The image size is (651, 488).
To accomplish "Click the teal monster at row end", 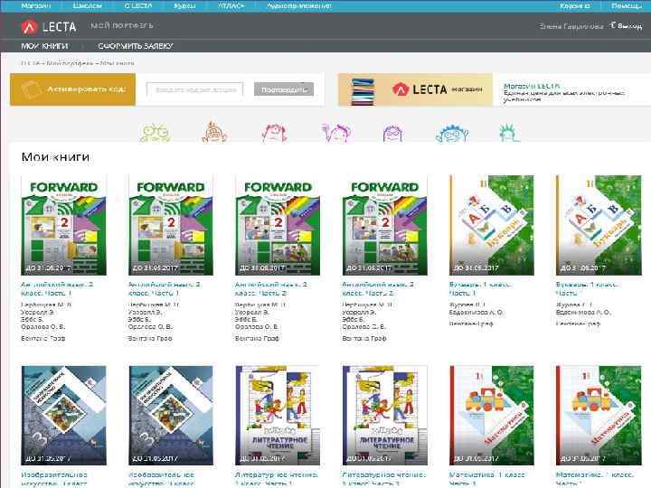I will (x=509, y=133).
